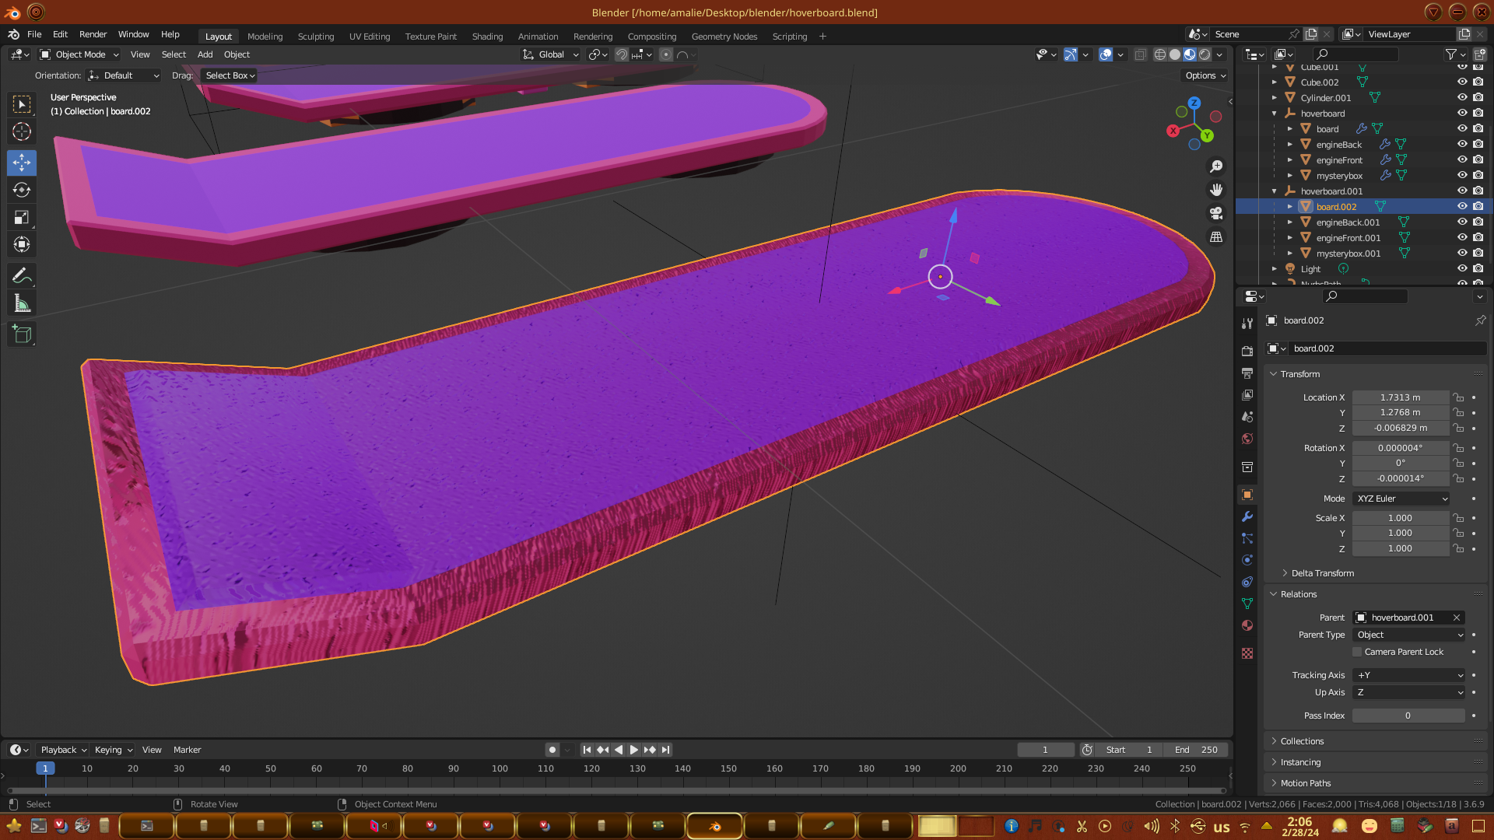Open the Material properties tab
The height and width of the screenshot is (840, 1494).
[x=1247, y=625]
